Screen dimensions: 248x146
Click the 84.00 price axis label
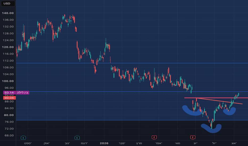pyautogui.click(x=9, y=108)
